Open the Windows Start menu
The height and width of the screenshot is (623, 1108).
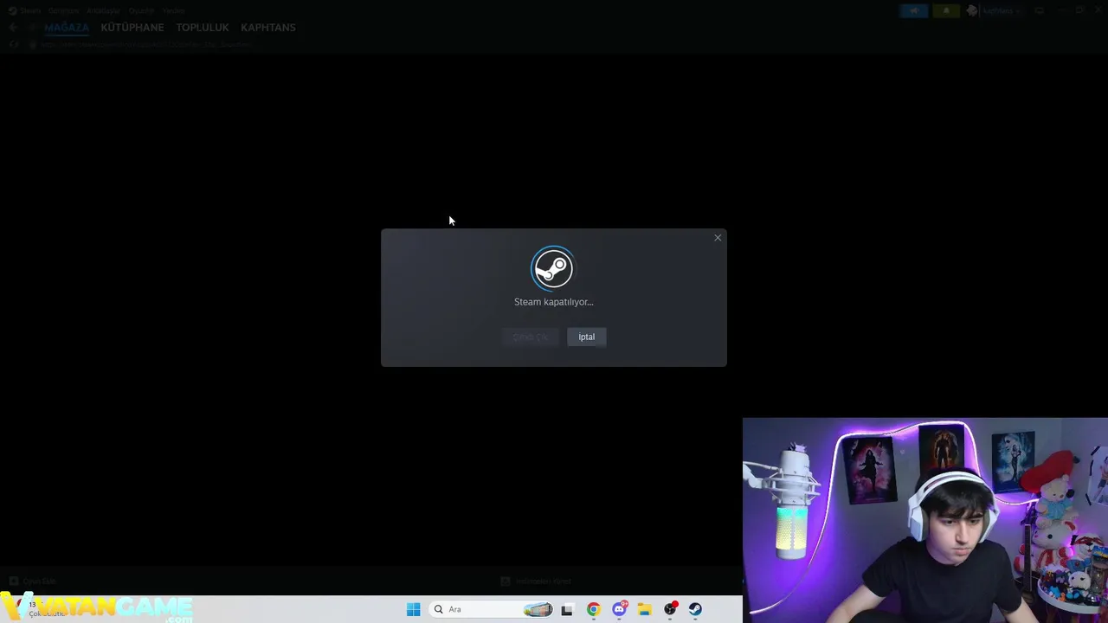pos(414,609)
